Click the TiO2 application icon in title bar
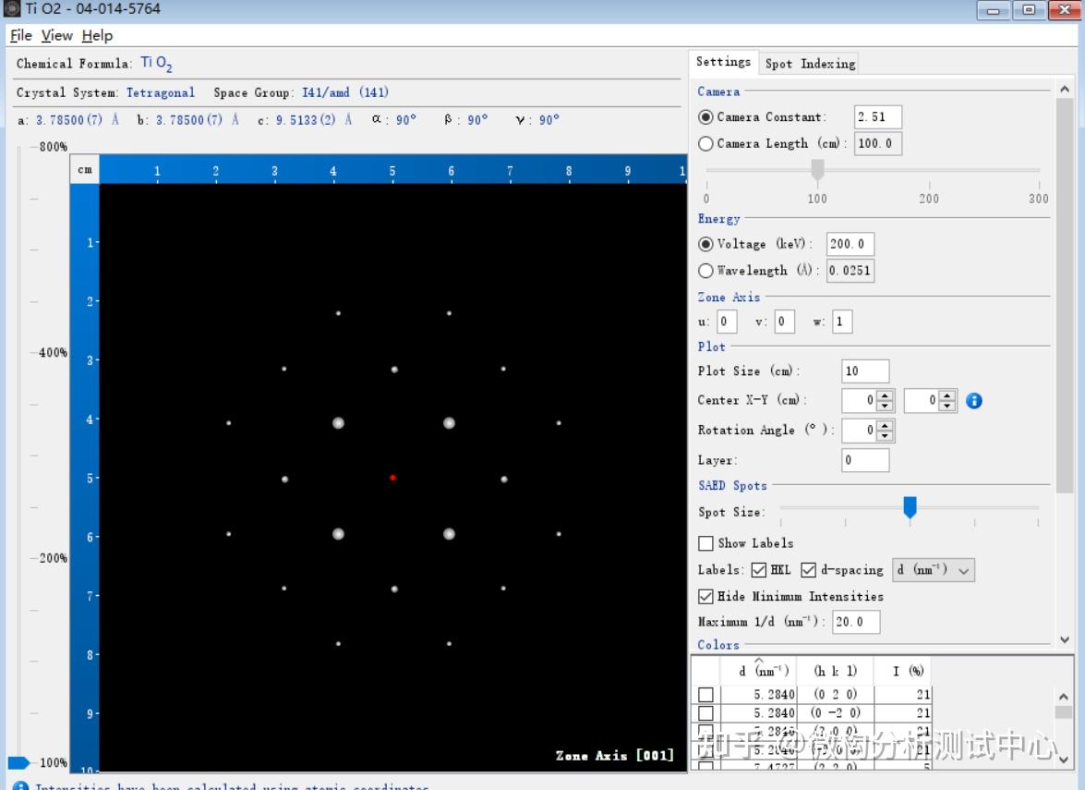 point(12,9)
